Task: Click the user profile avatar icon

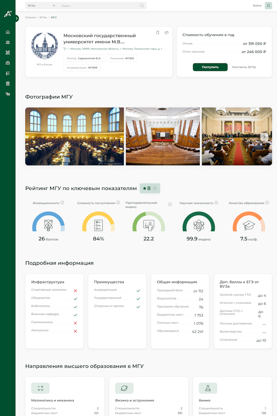Action: point(268,6)
